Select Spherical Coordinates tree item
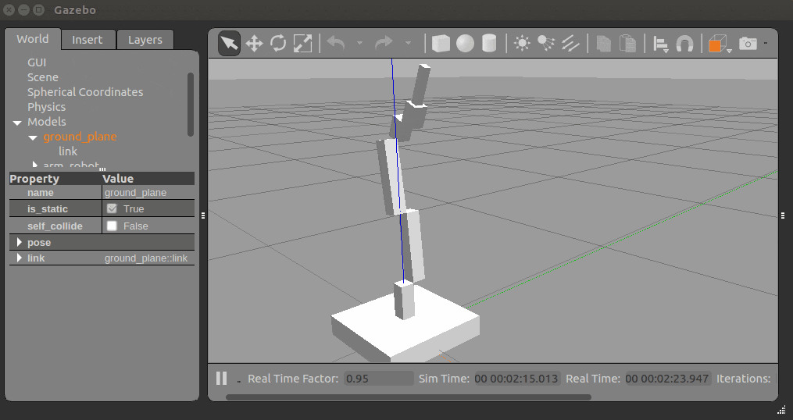 [85, 92]
